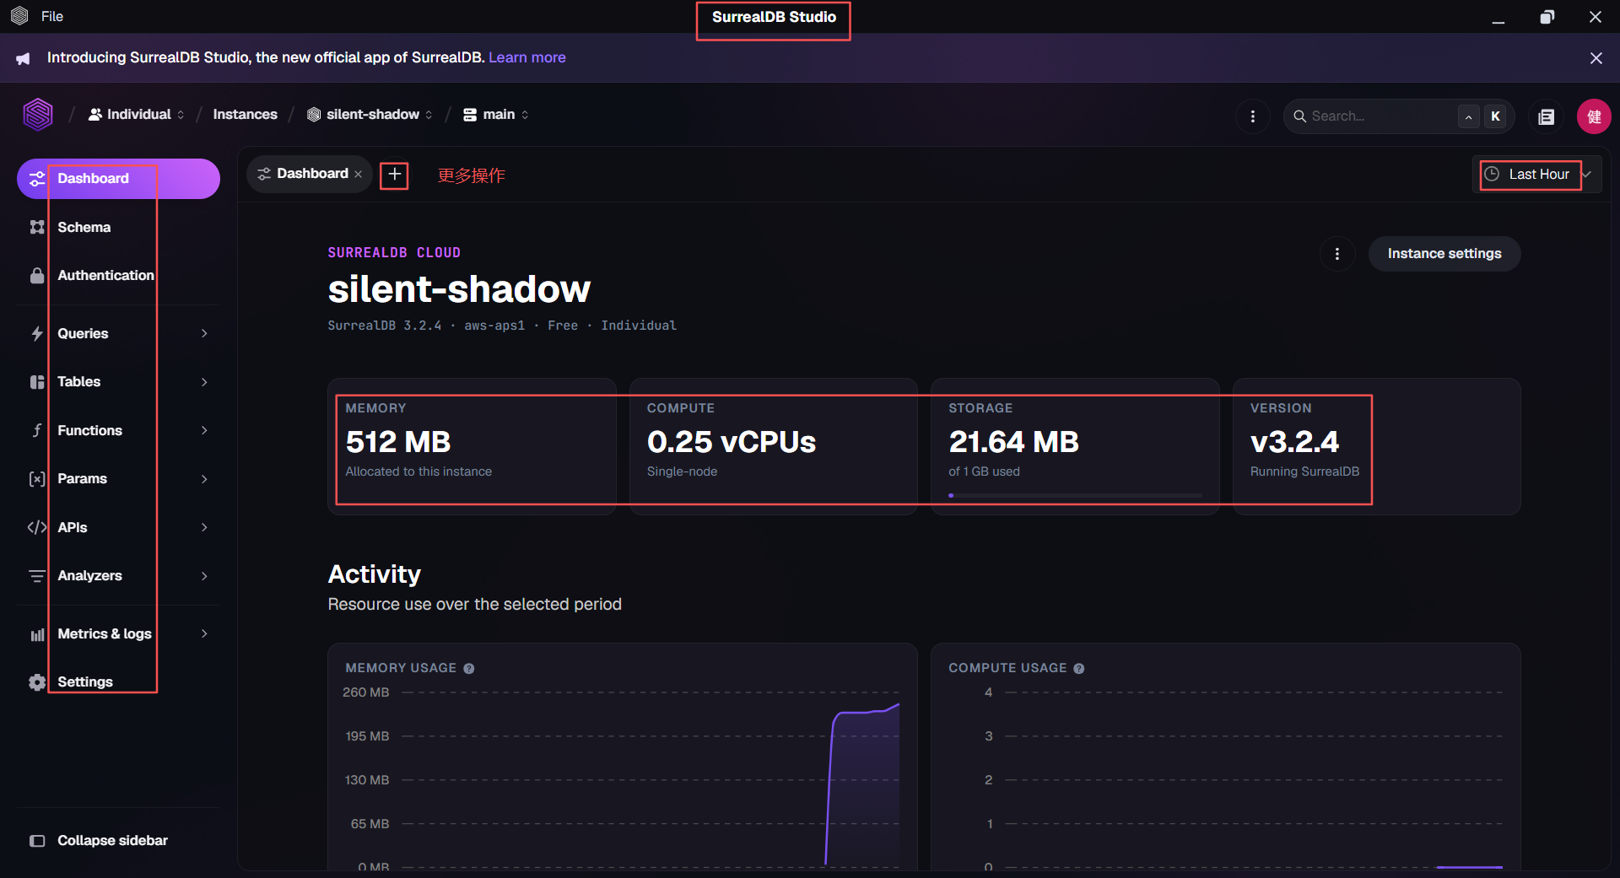Click the megaphone announcement icon

tap(23, 58)
